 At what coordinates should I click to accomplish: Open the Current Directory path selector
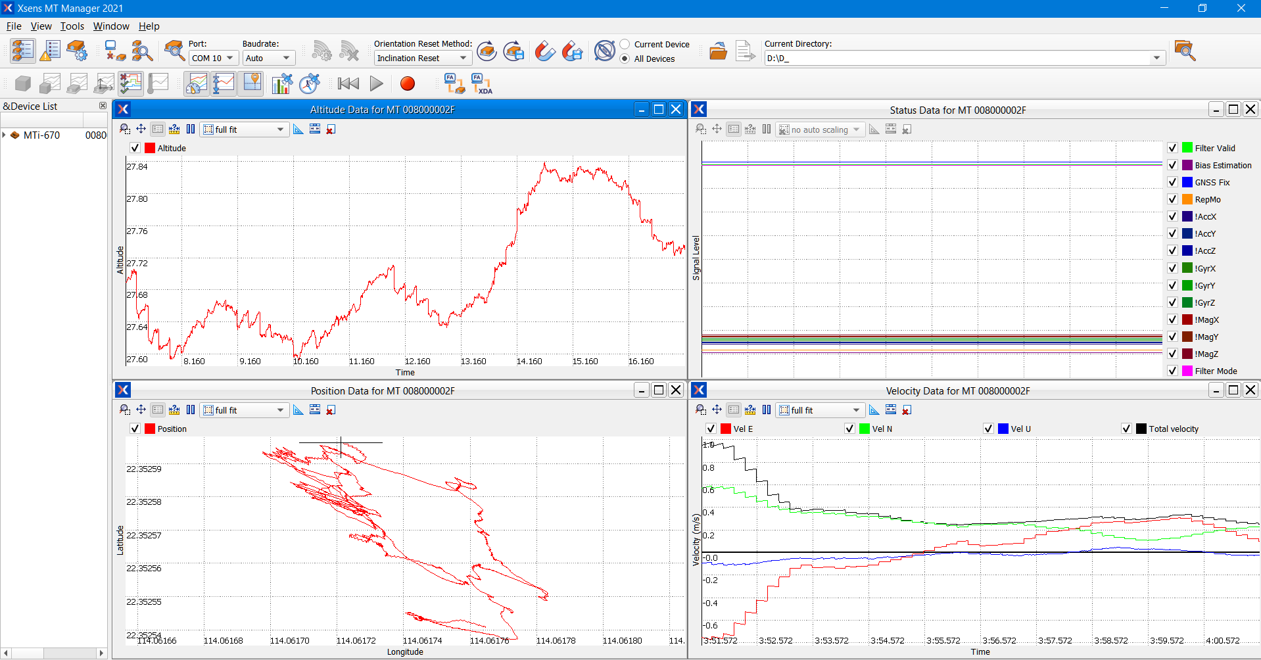pyautogui.click(x=1156, y=58)
